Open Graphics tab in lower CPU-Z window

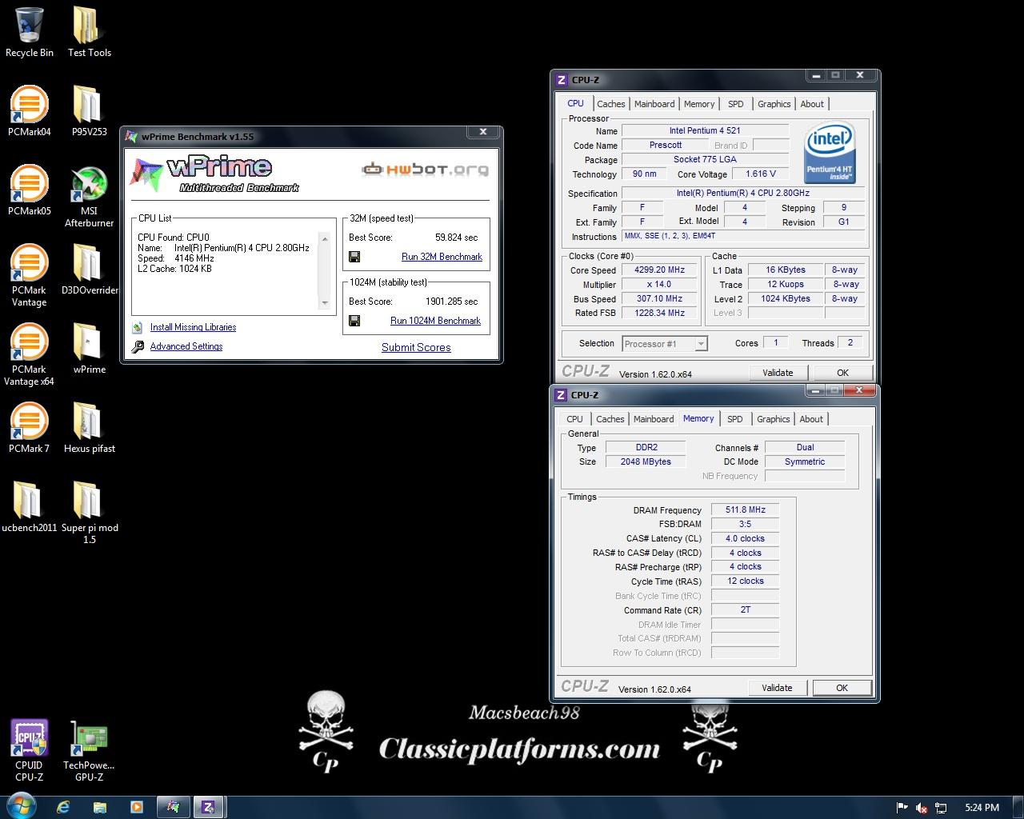774,419
